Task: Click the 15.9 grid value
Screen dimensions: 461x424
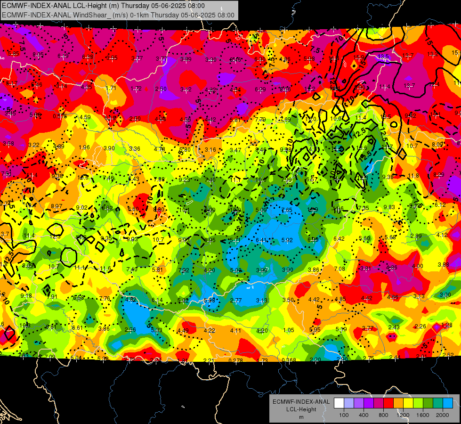Action: point(359,57)
